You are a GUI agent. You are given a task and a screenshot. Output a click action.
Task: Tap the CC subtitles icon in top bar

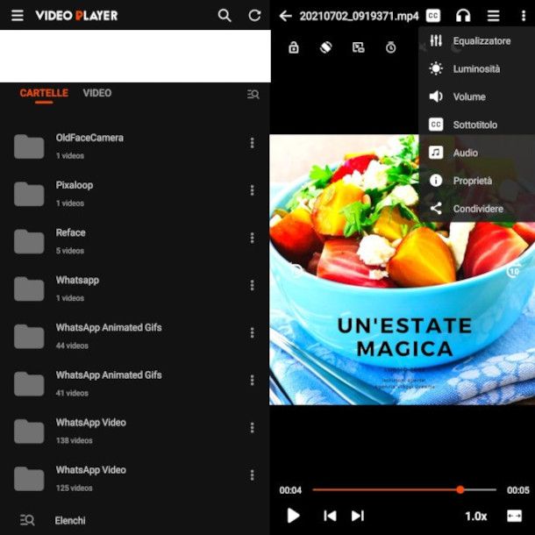pyautogui.click(x=433, y=16)
